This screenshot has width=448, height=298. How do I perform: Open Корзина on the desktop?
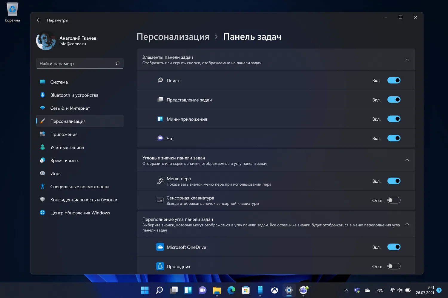[x=12, y=12]
